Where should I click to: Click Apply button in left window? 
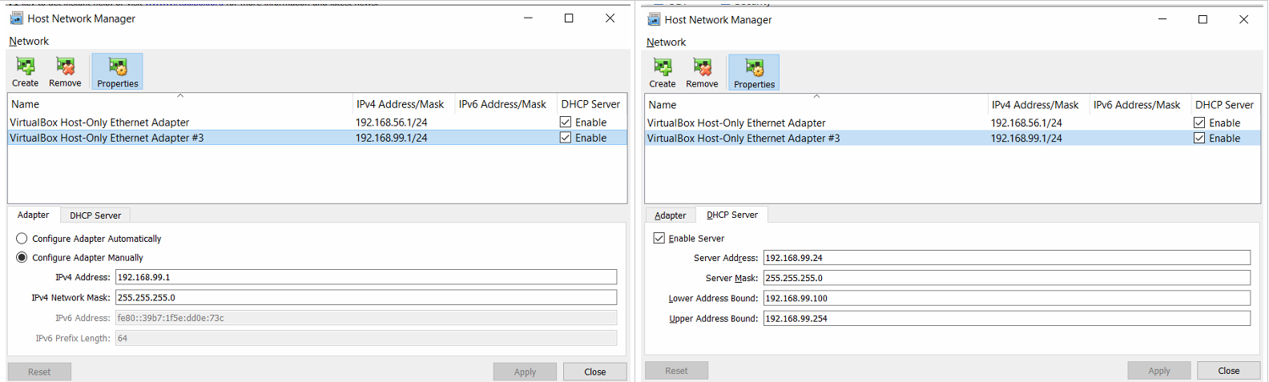point(526,372)
